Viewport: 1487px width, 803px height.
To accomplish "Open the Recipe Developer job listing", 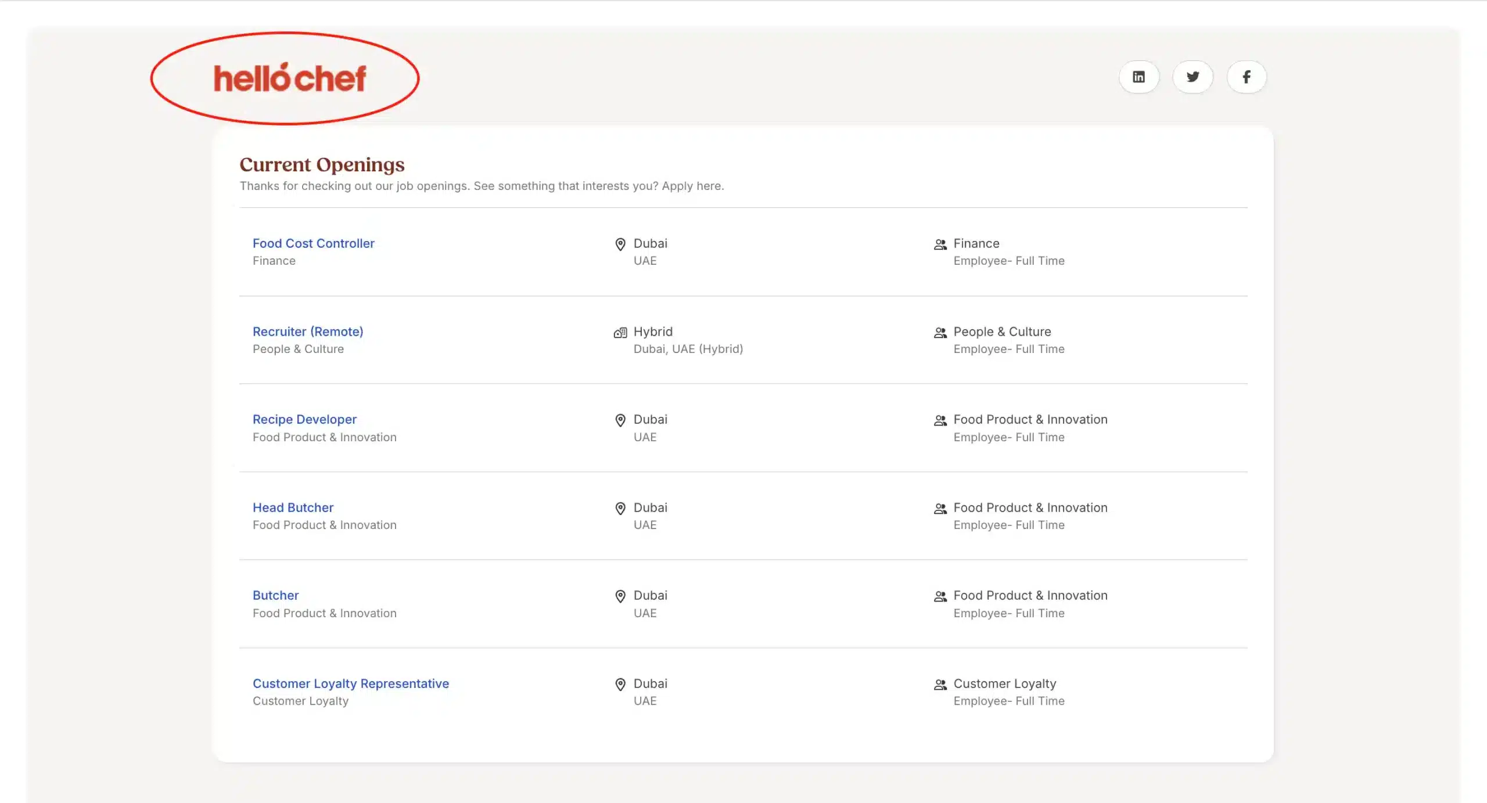I will point(304,419).
